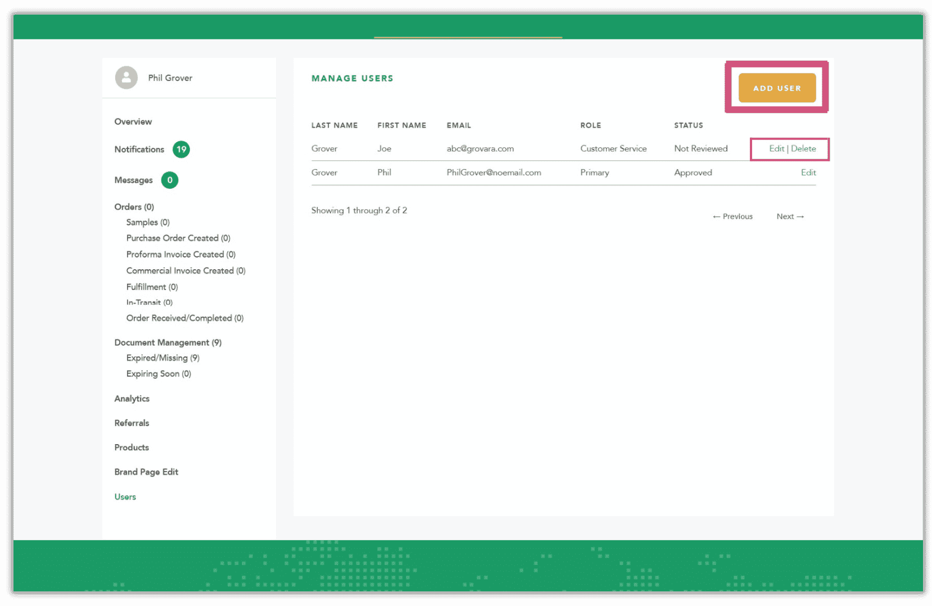Click the Primary role cell
Image resolution: width=932 pixels, height=606 pixels.
[595, 173]
